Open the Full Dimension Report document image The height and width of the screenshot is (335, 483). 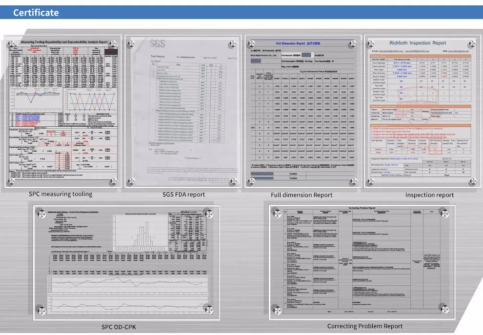click(x=302, y=112)
